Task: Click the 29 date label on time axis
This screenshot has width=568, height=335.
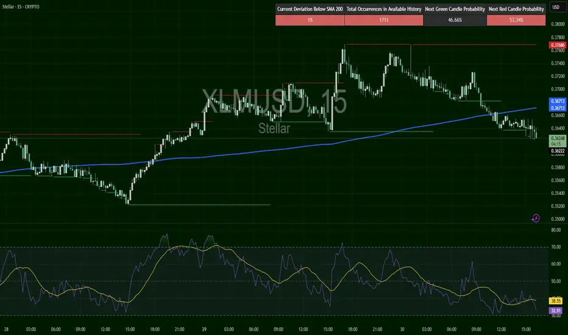Action: pos(204,329)
